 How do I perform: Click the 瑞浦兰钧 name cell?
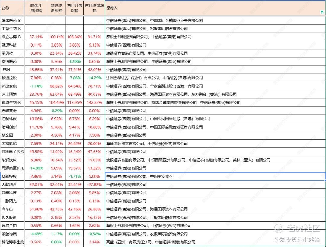click(12, 226)
